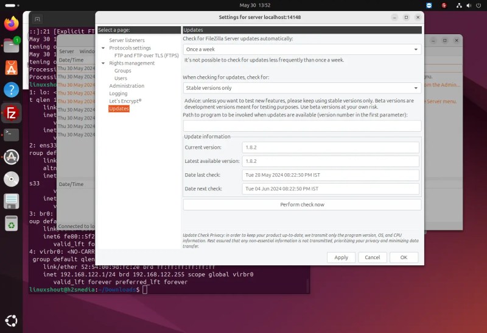Screen dimensions: 487x333
Task: Click the terminal new-tab icon
Action: click(38, 19)
